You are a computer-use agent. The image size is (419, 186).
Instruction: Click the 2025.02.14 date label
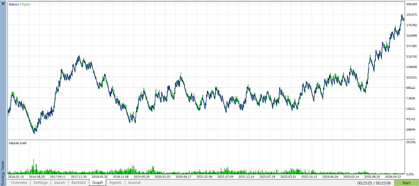pos(351,177)
